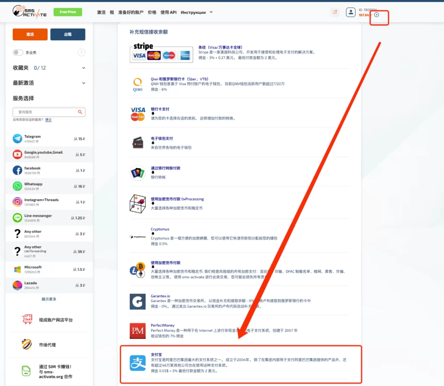Image resolution: width=444 pixels, height=386 pixels.
Task: Open the Инструкции menu item
Action: tap(193, 12)
